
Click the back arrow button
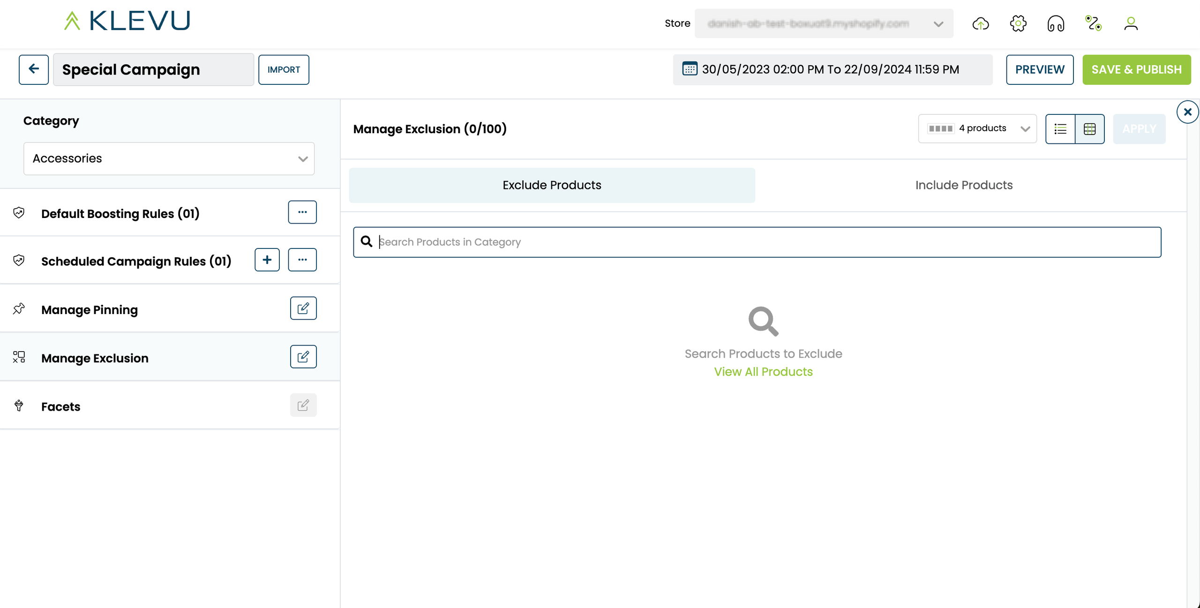(34, 69)
